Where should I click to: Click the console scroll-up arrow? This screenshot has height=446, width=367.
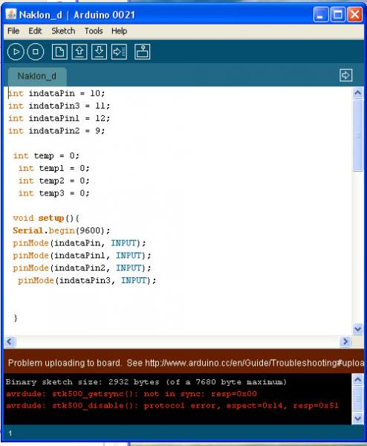click(x=357, y=379)
